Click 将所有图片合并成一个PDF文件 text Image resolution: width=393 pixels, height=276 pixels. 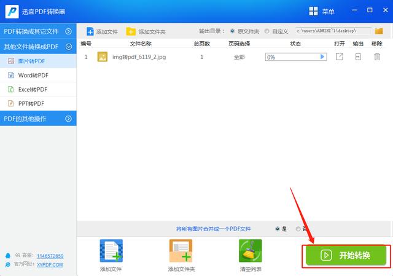213,229
